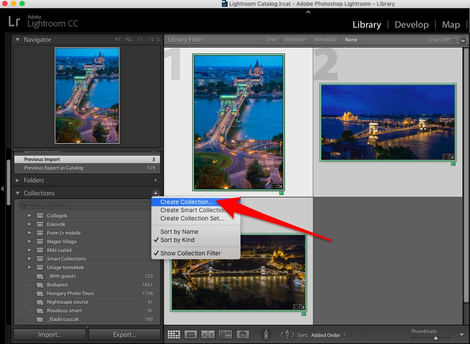
Task: Open the Filters Off preset dropdown
Action: [x=441, y=40]
